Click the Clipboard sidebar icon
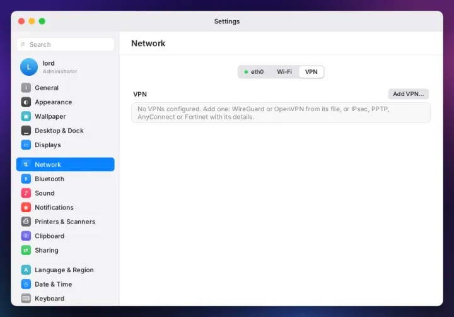This screenshot has width=454, height=317. pyautogui.click(x=26, y=236)
